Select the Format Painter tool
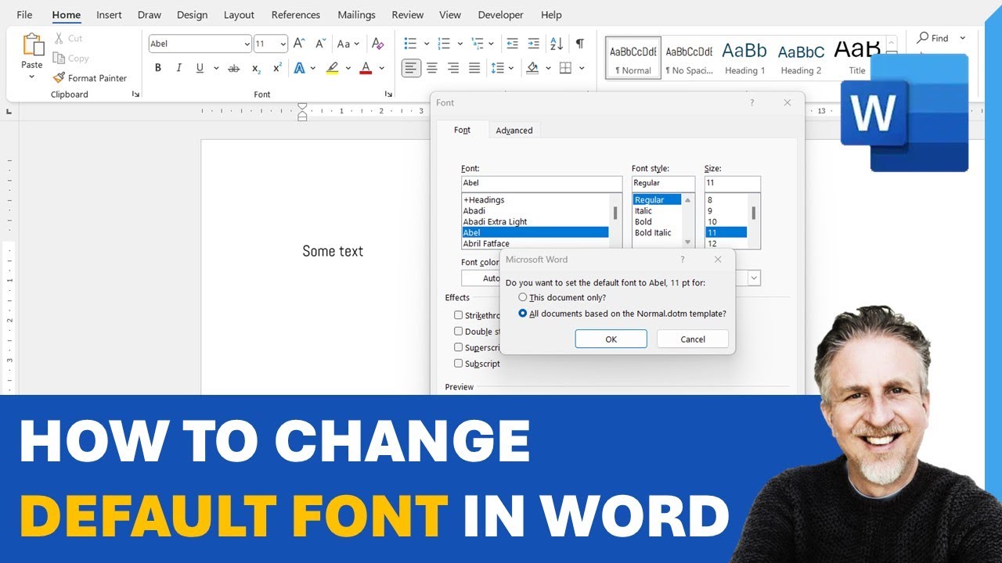 pyautogui.click(x=89, y=77)
